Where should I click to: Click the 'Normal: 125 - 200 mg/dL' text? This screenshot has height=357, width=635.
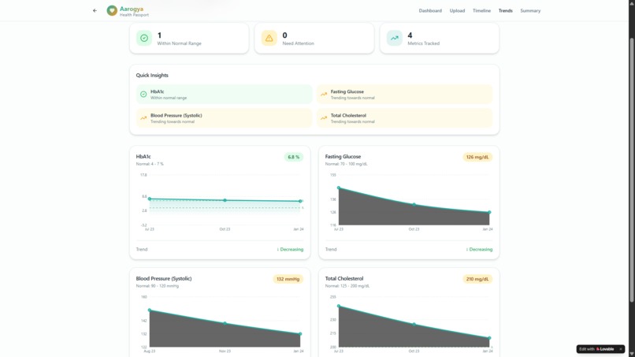coord(347,286)
